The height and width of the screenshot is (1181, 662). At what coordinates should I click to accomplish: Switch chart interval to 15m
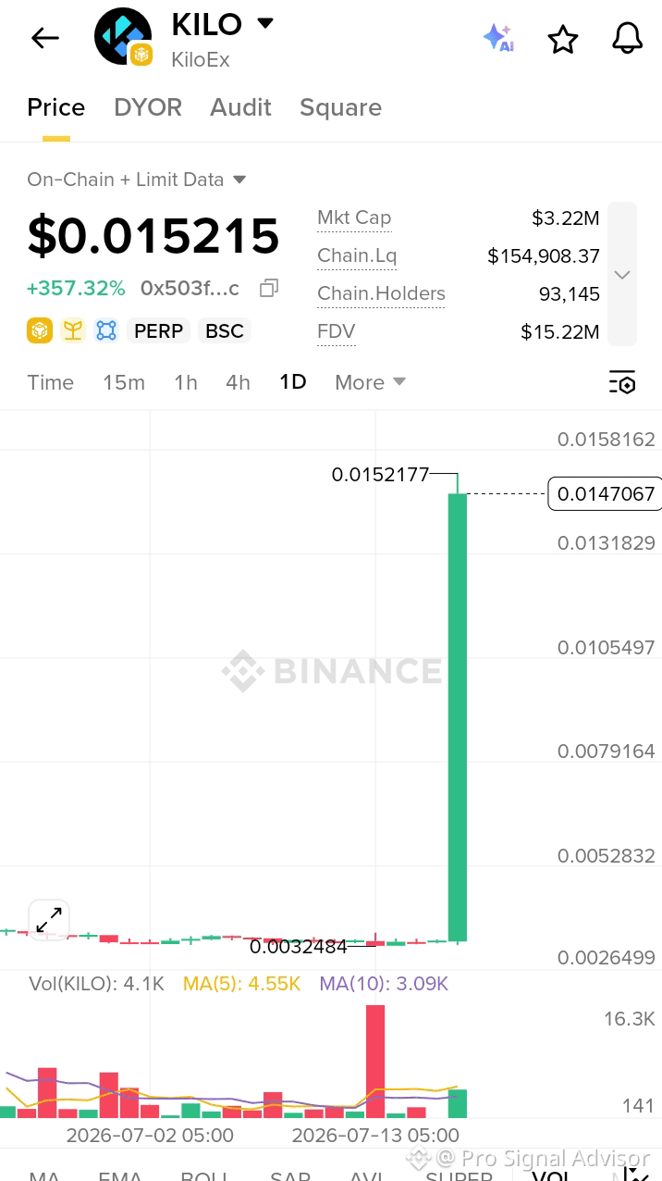pyautogui.click(x=124, y=382)
